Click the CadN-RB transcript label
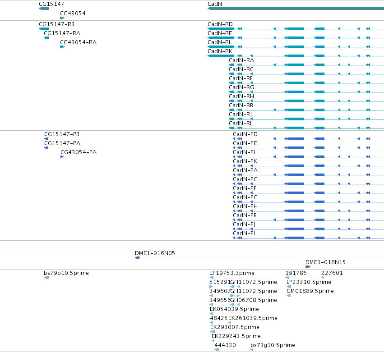Image resolution: width=384 pixels, height=352 pixels. pos(241,105)
